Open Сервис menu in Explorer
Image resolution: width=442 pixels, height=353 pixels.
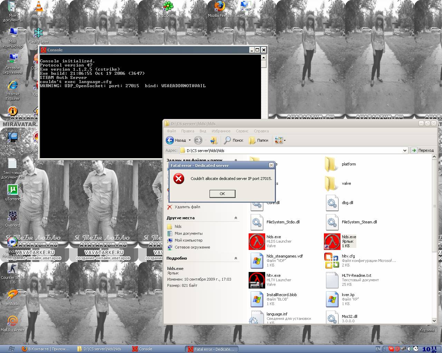(242, 131)
